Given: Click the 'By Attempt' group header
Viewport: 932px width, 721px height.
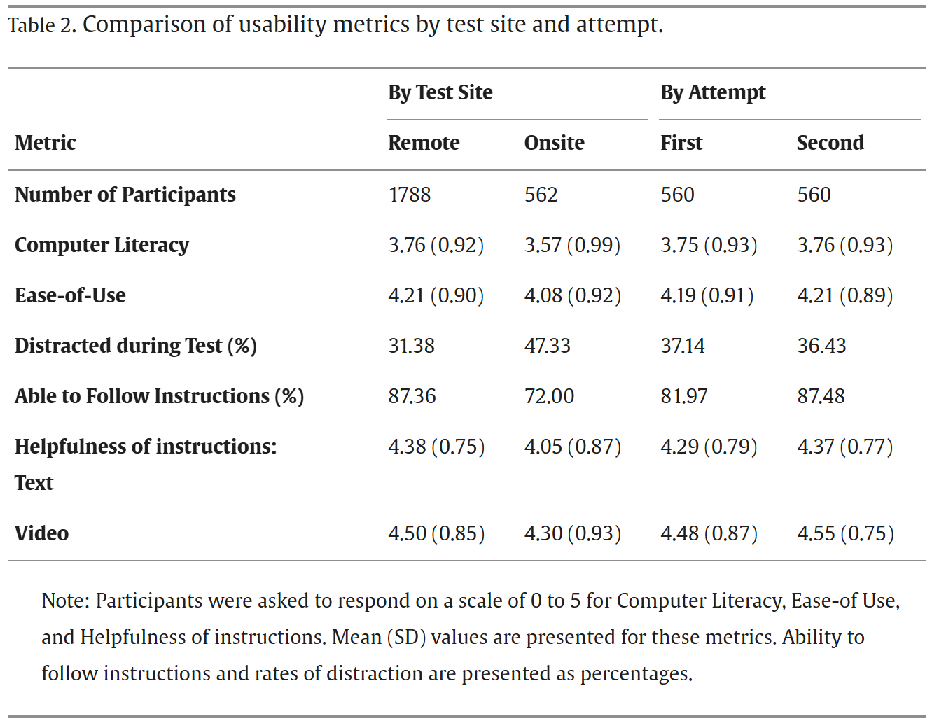Looking at the screenshot, I should [x=712, y=92].
